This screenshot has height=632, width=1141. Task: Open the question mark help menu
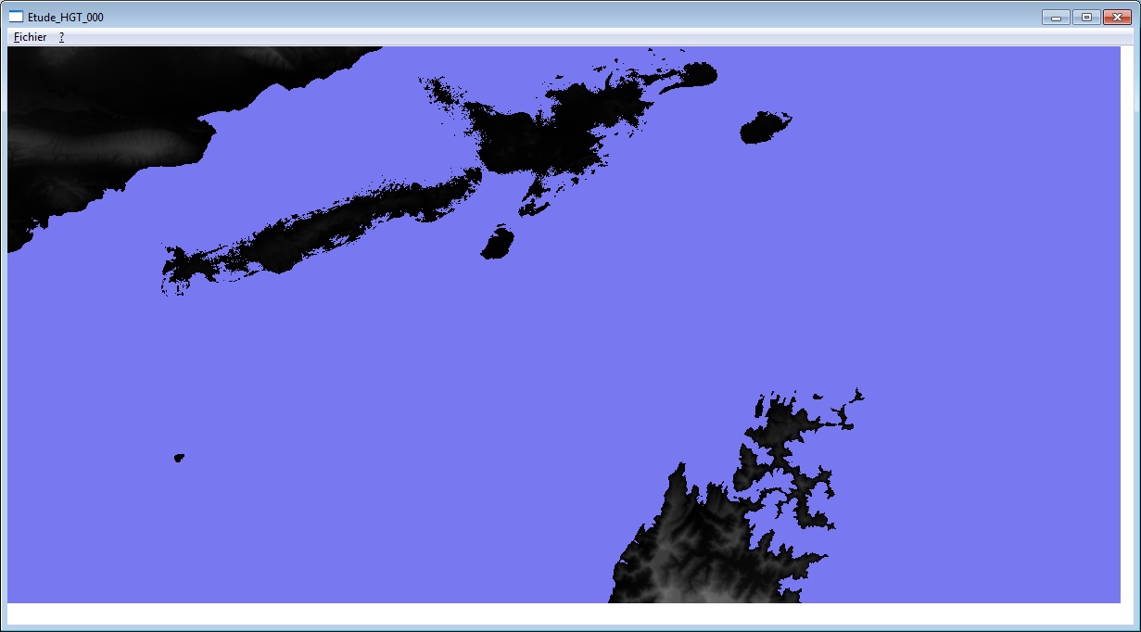61,37
